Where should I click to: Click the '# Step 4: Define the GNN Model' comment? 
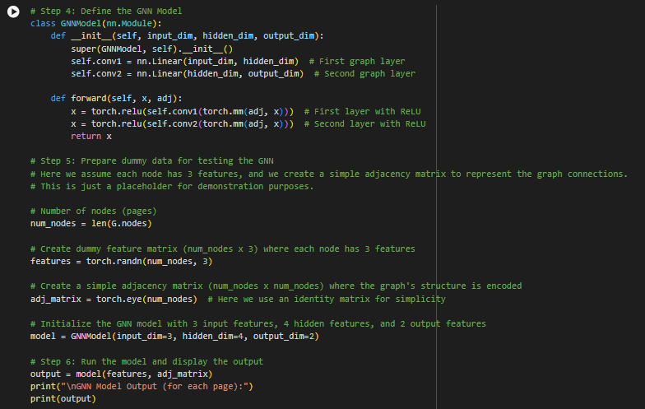[x=106, y=12]
